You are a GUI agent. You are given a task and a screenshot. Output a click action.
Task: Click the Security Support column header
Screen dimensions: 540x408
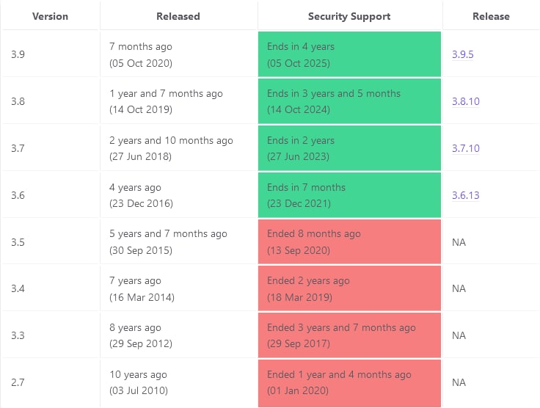pos(349,16)
